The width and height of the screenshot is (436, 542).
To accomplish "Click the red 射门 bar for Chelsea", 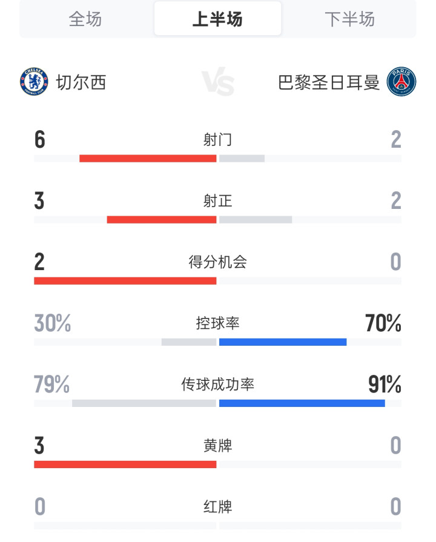I will [x=148, y=159].
